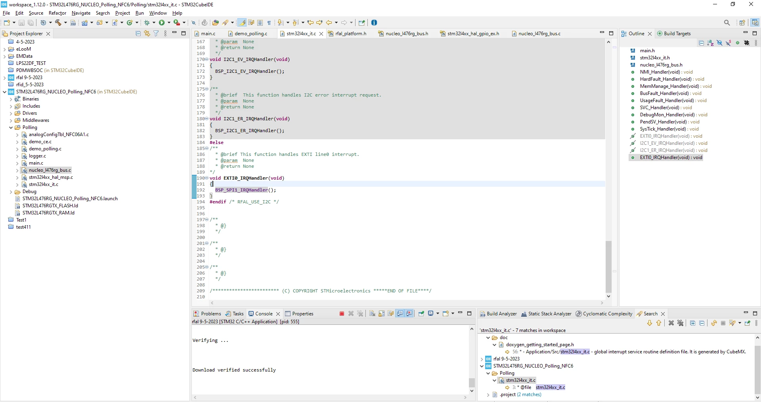Click Back navigation yellow arrow
Image resolution: width=761 pixels, height=402 pixels.
pos(329,23)
